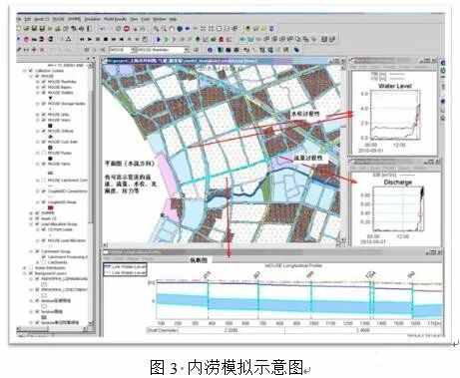Toggle the MOUSE Links layer checkbox
Viewport: 460px width, 378px height.
[x=44, y=115]
